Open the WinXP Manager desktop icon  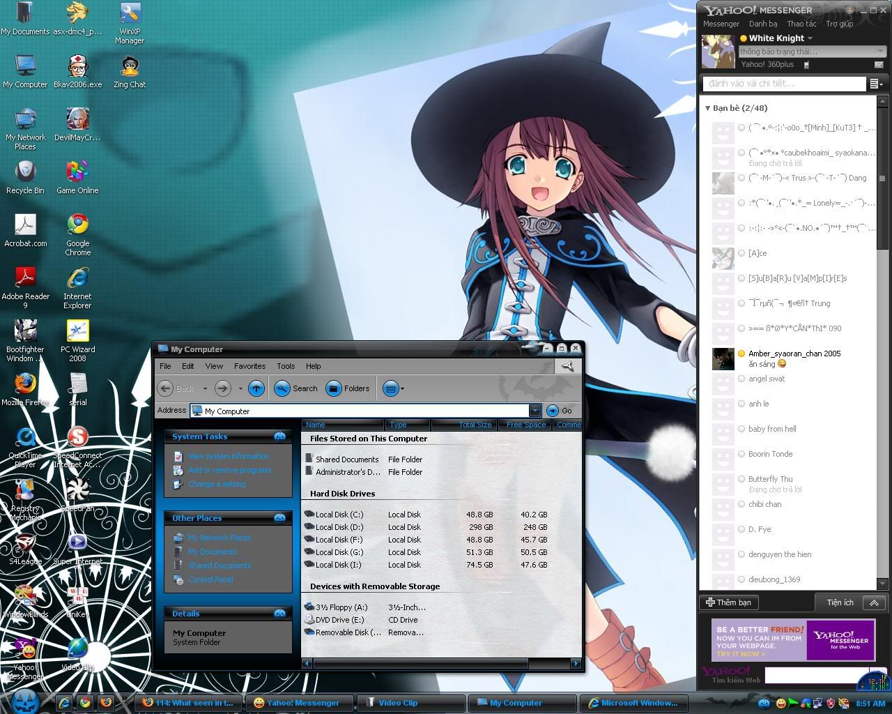click(x=130, y=24)
